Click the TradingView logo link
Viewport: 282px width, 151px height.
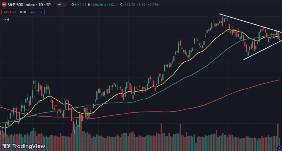tap(24, 146)
